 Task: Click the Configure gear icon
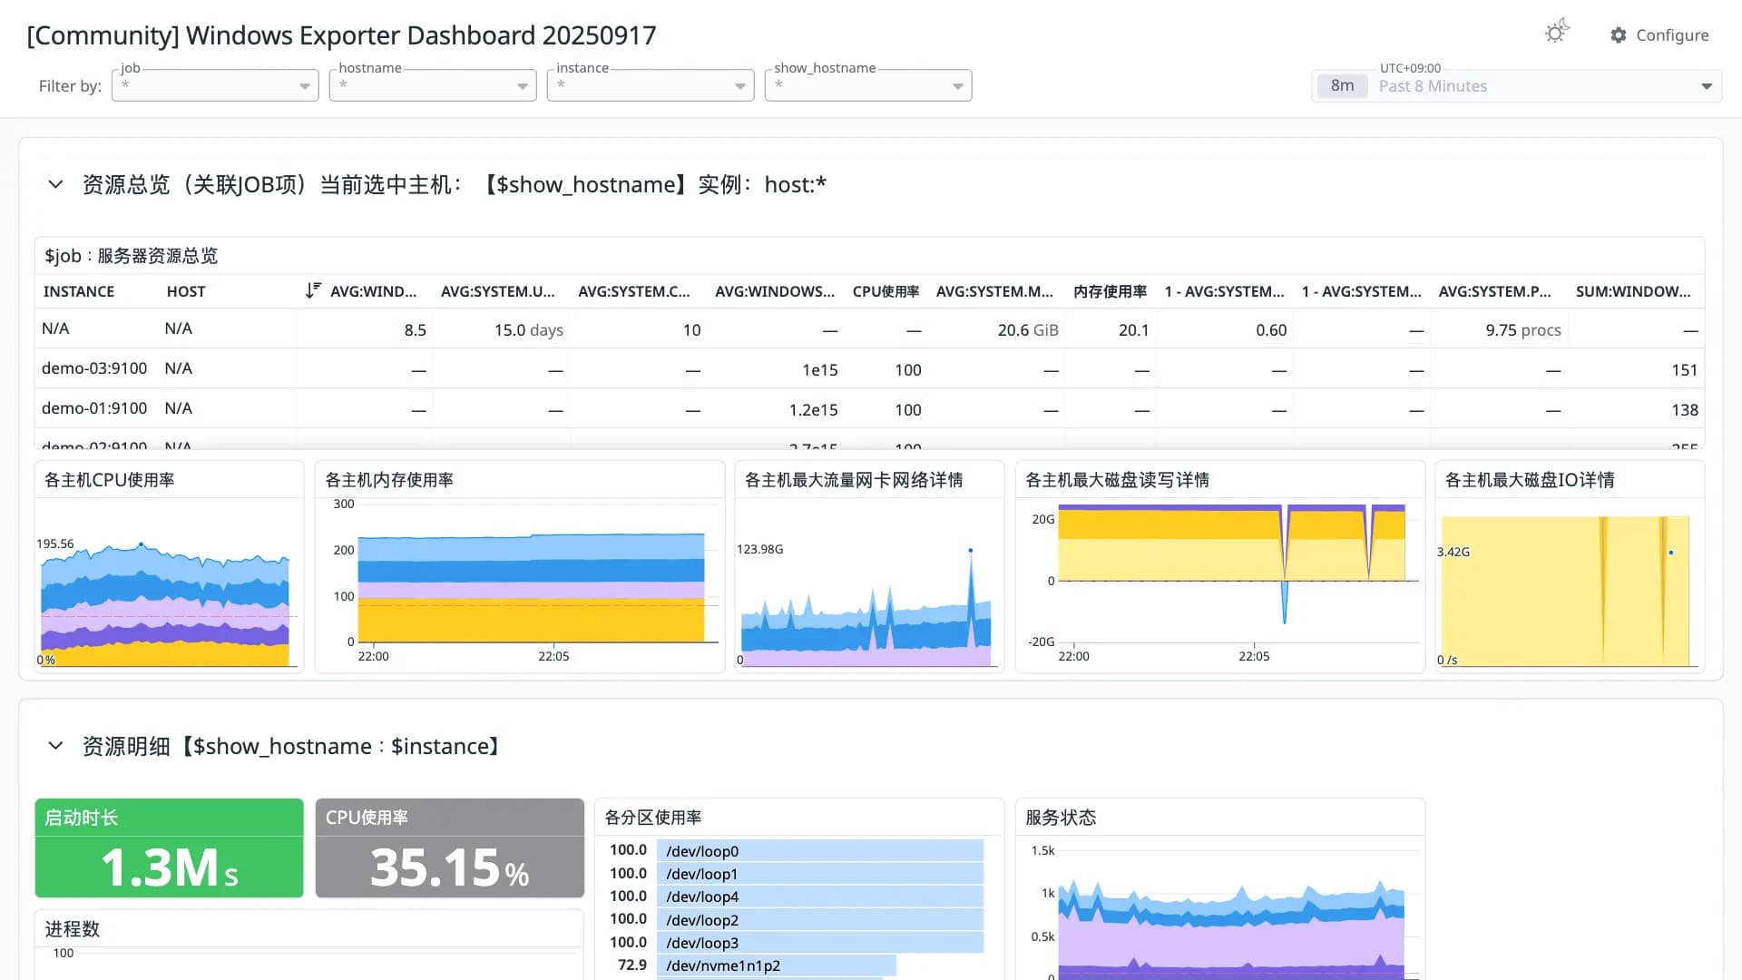tap(1619, 35)
